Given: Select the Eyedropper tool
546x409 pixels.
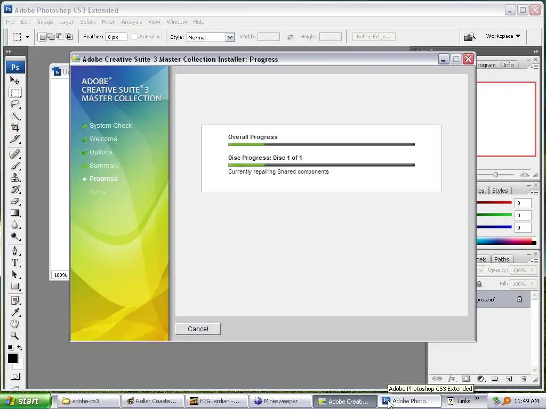Looking at the screenshot, I should [x=14, y=312].
